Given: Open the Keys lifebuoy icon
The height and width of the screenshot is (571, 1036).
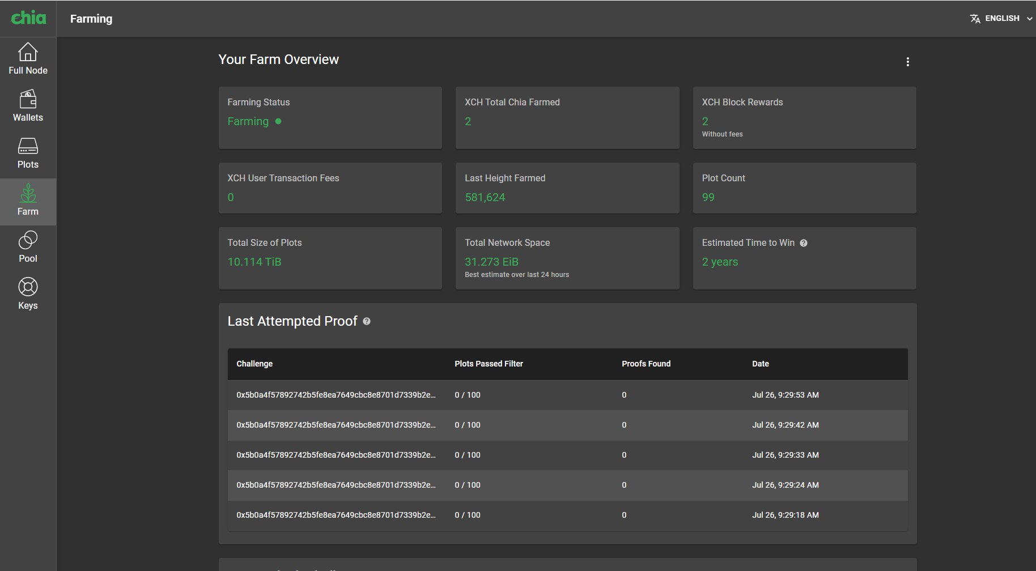Looking at the screenshot, I should click(x=28, y=287).
